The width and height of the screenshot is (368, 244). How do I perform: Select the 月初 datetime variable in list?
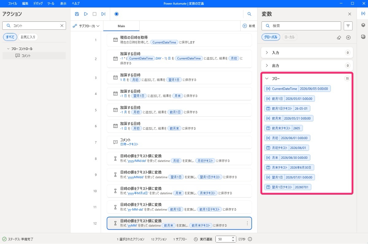(x=287, y=138)
